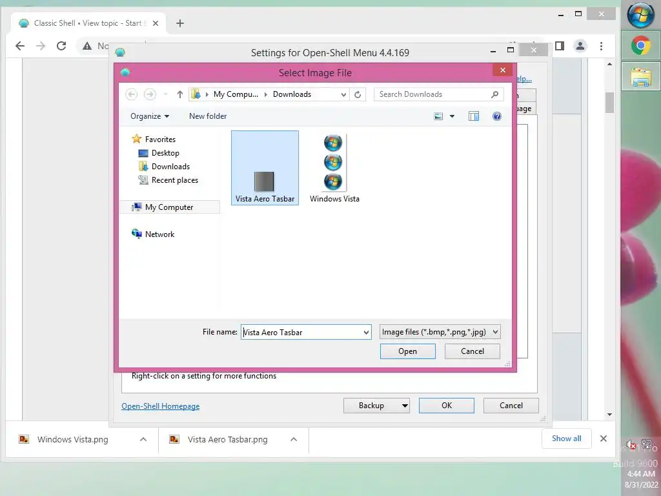Open the Open-Shell Homepage link
This screenshot has height=496, width=661.
pyautogui.click(x=161, y=406)
